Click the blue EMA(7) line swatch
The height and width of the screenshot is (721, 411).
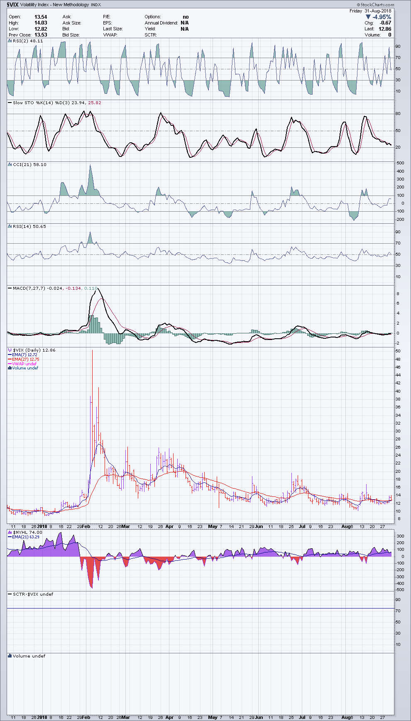pos(10,355)
